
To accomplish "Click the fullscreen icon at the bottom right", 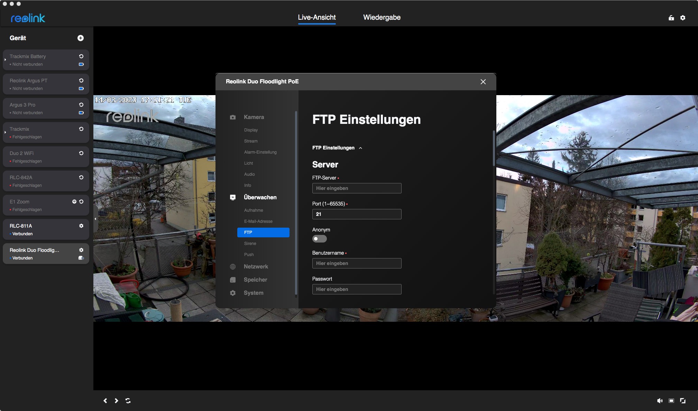I will [682, 401].
